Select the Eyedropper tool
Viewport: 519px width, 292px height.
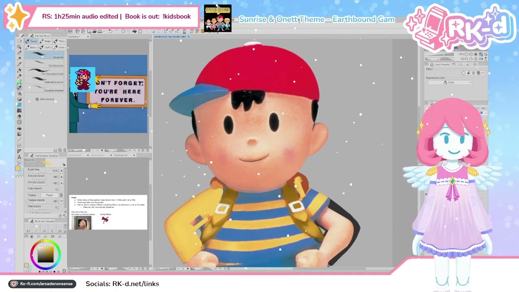click(x=19, y=64)
